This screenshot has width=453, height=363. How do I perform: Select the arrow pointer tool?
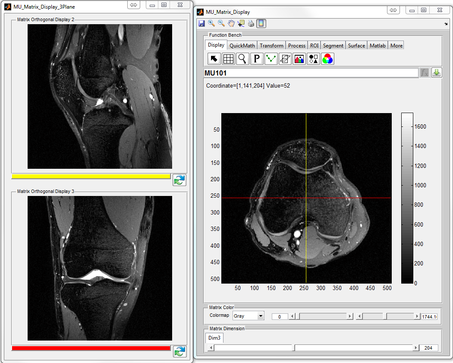click(x=214, y=59)
